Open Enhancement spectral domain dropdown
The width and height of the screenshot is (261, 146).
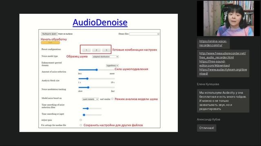pyautogui.click(x=113, y=66)
